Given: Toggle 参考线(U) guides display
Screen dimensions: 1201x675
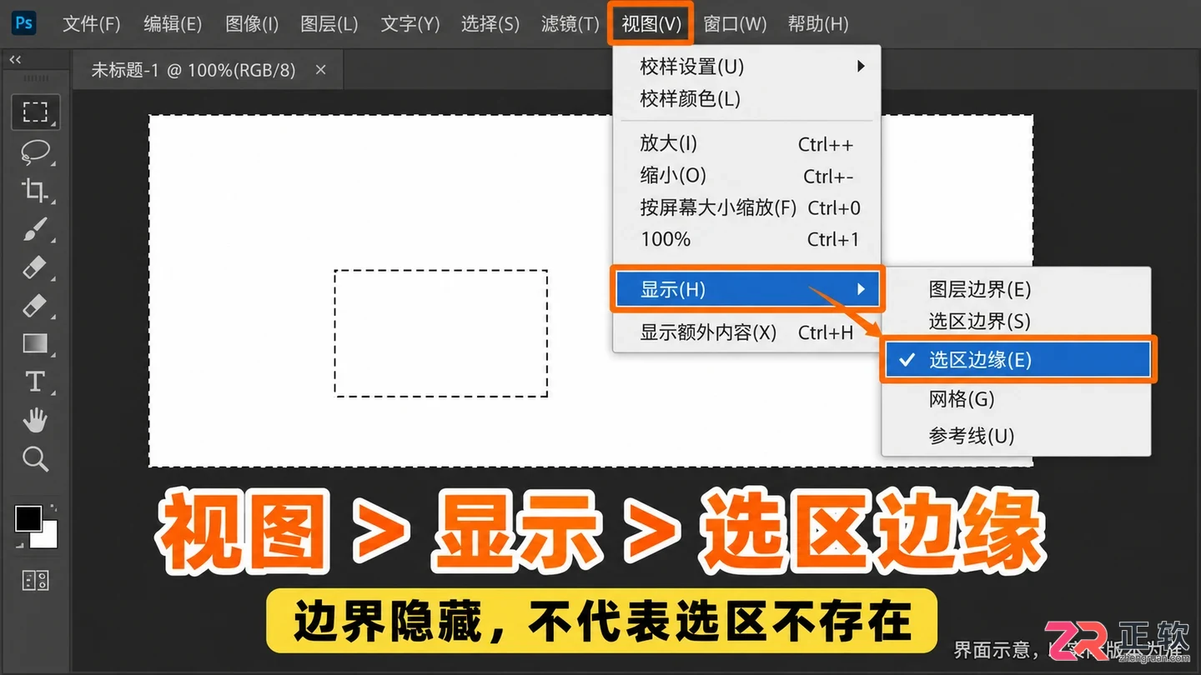Looking at the screenshot, I should point(1017,436).
